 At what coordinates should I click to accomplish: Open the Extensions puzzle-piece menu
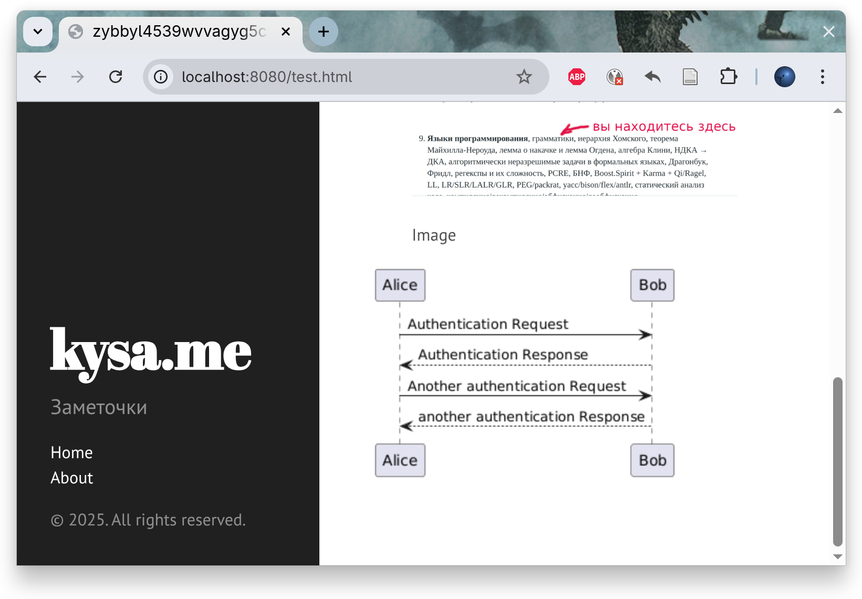click(x=728, y=77)
